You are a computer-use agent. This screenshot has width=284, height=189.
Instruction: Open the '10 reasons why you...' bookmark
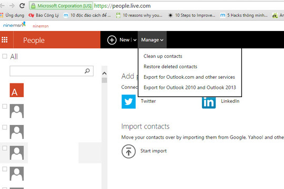click(x=139, y=15)
